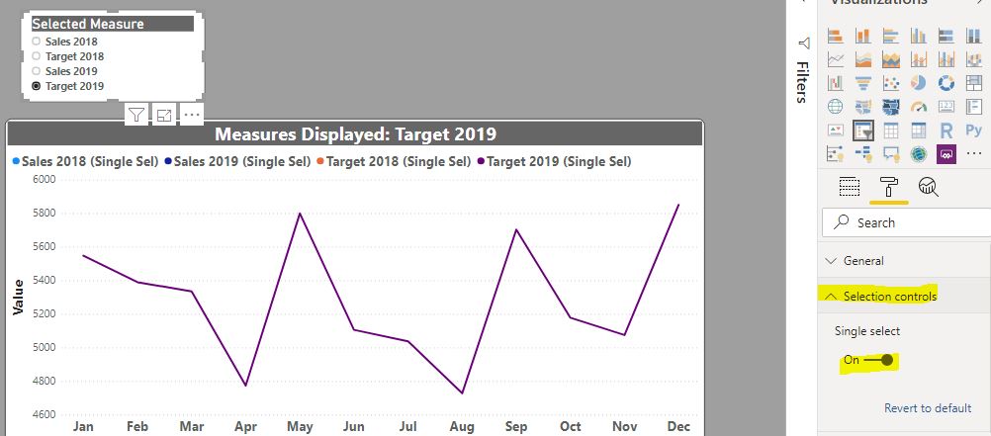The image size is (991, 436).
Task: Select the Matrix visualization icon
Action: tap(919, 131)
